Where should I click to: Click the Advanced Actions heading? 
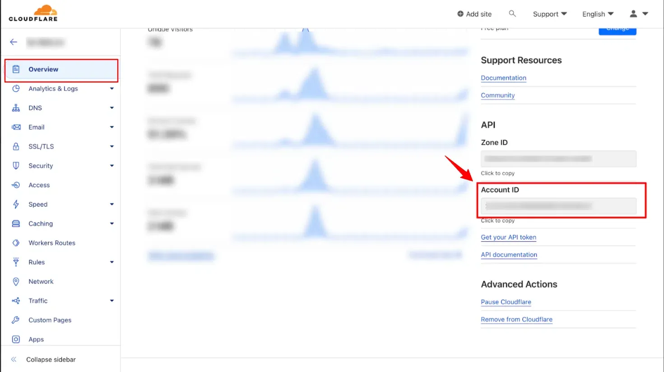[519, 284]
